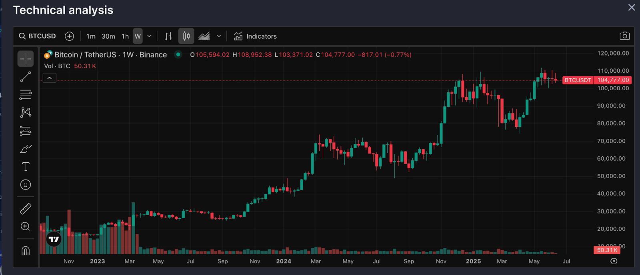
Task: Open the emoji icons tool
Action: [26, 185]
